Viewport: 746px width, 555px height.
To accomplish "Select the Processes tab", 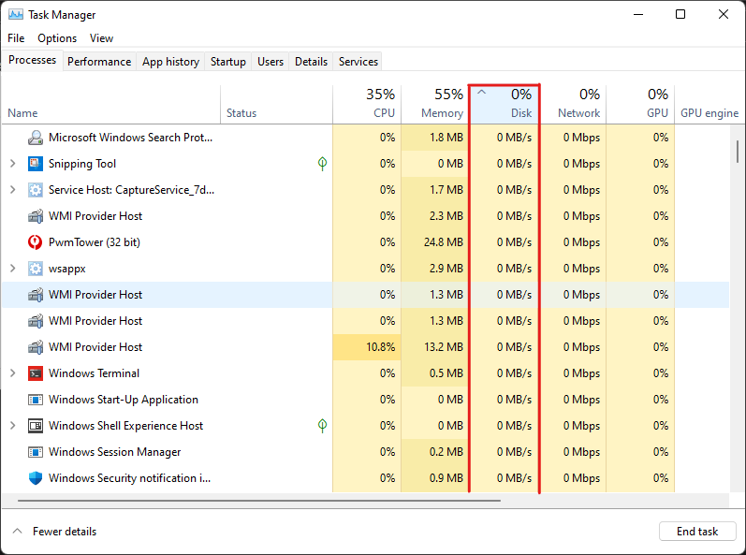I will coord(33,60).
